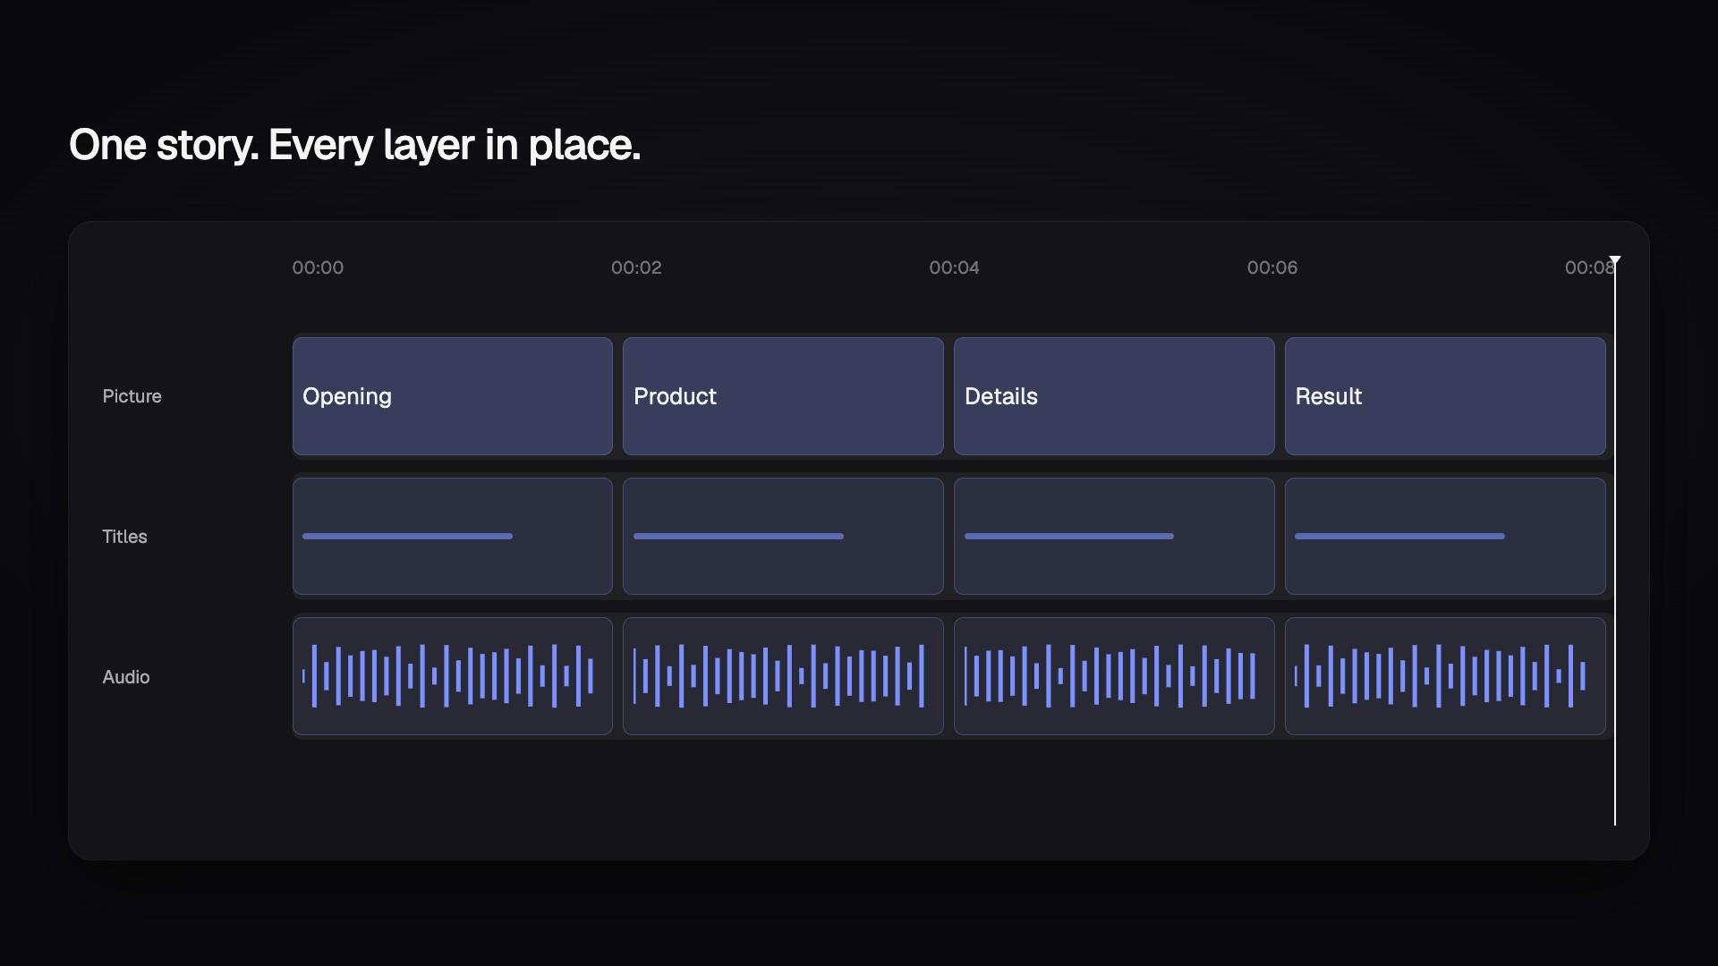
Task: Select the audio waveform clip under Details
Action: click(1114, 676)
